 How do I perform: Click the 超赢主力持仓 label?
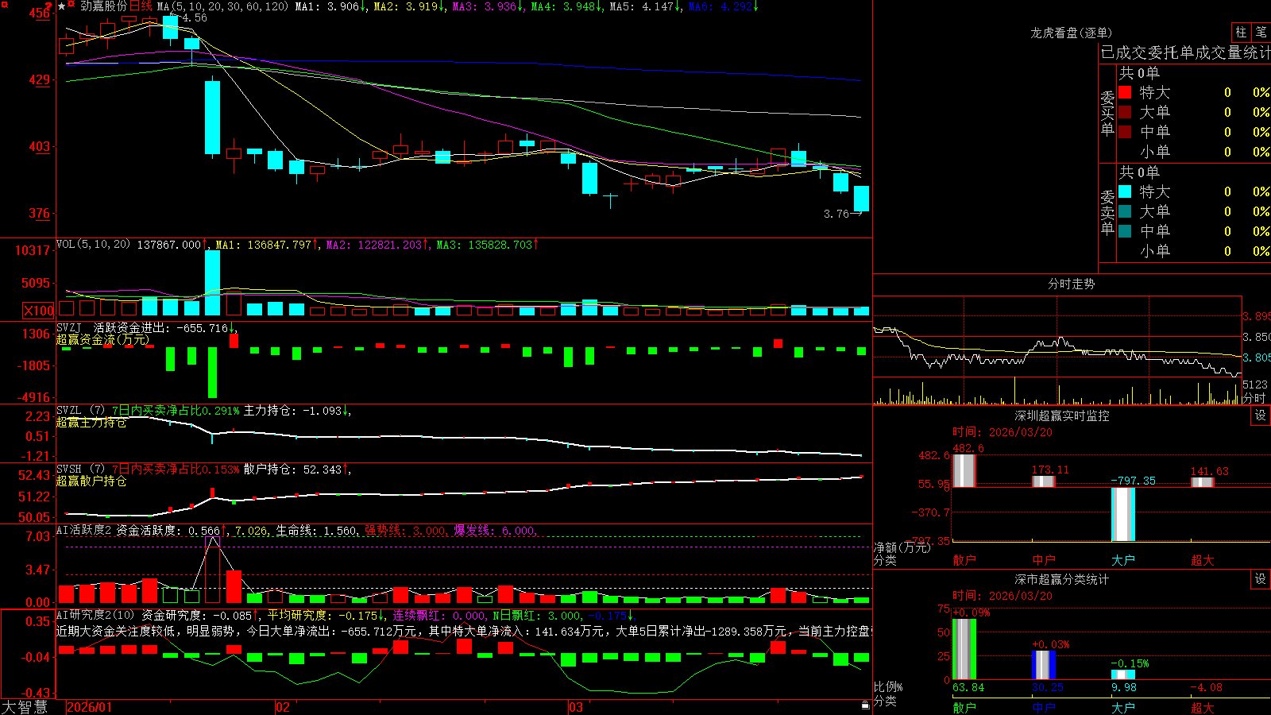pos(91,422)
